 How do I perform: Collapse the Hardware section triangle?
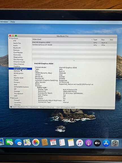[10, 38]
